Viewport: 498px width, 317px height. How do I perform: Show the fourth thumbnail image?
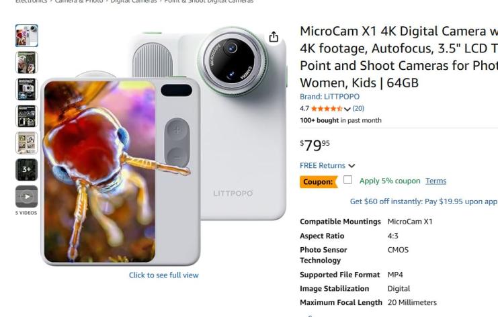(x=27, y=116)
